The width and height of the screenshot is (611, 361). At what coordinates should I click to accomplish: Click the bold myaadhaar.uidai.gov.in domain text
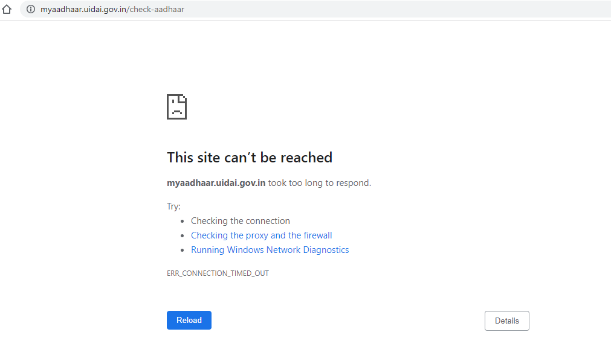(216, 183)
